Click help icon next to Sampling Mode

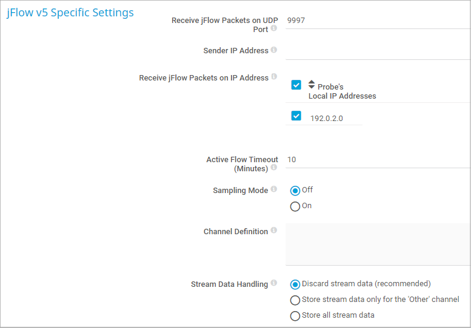pyautogui.click(x=274, y=190)
